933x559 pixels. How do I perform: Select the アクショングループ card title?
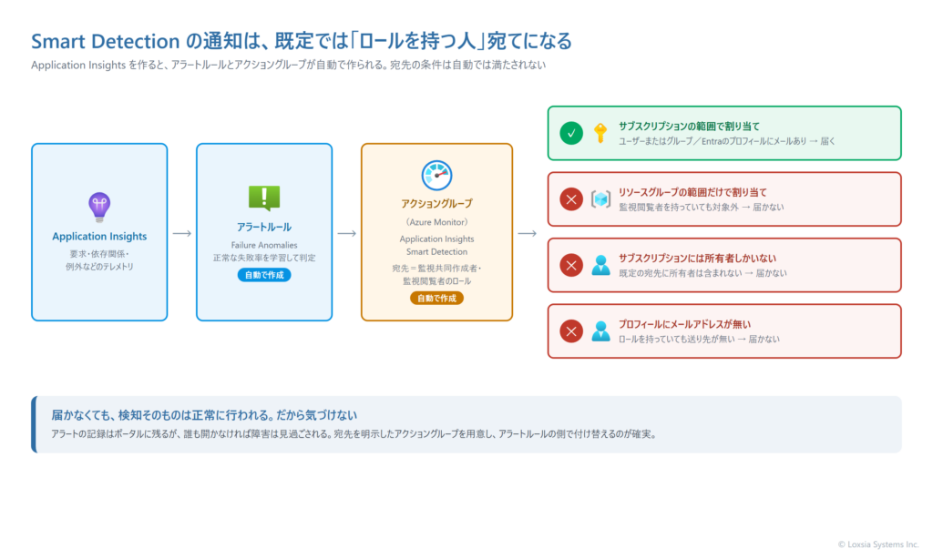436,203
